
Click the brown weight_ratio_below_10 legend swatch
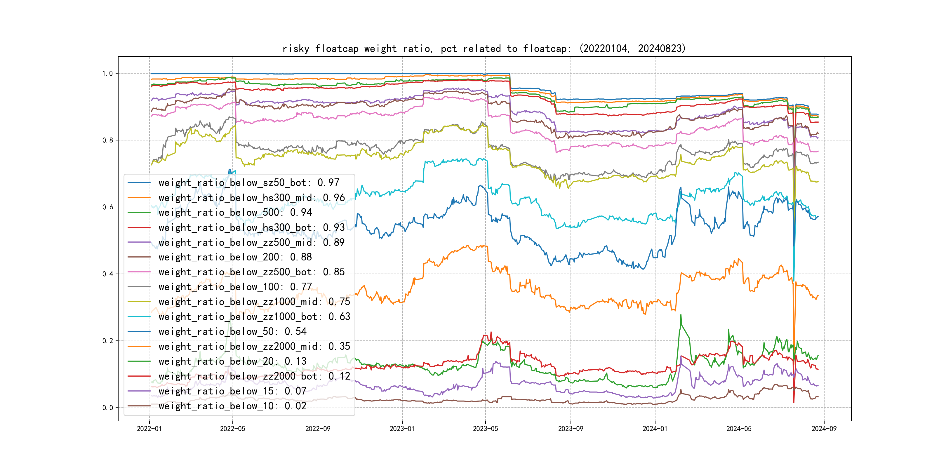pyautogui.click(x=139, y=406)
